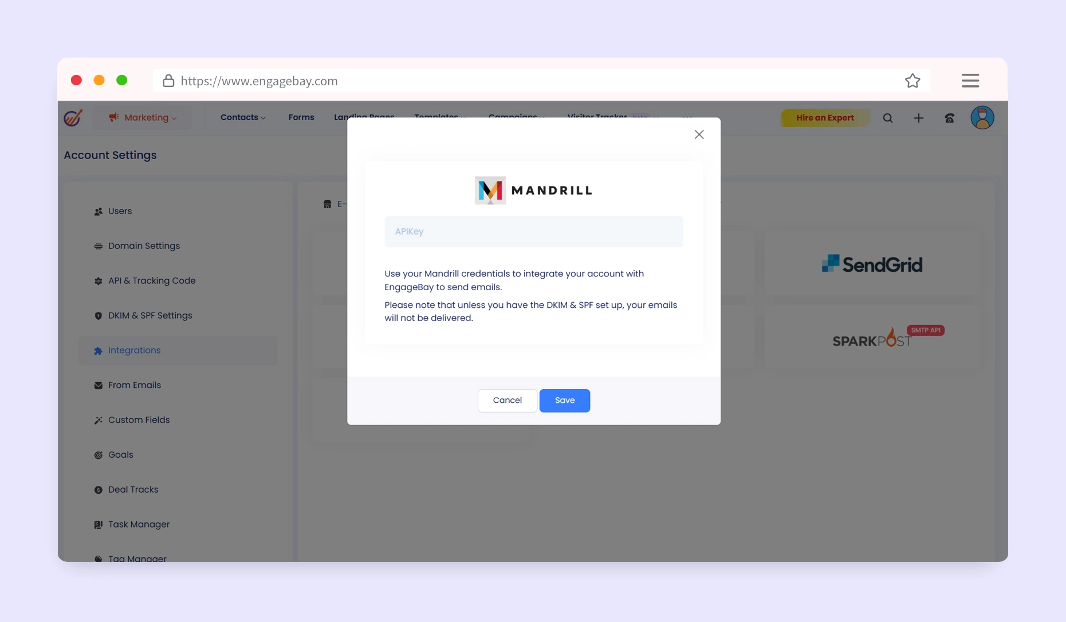This screenshot has height=622, width=1066.
Task: Click the address bar URL
Action: pos(259,81)
